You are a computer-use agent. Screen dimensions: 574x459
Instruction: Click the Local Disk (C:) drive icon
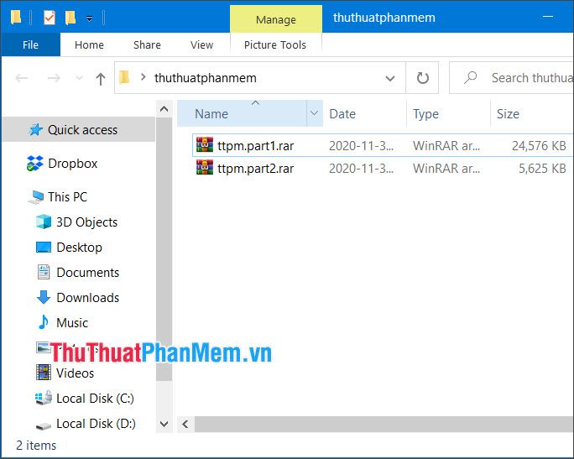pos(44,398)
